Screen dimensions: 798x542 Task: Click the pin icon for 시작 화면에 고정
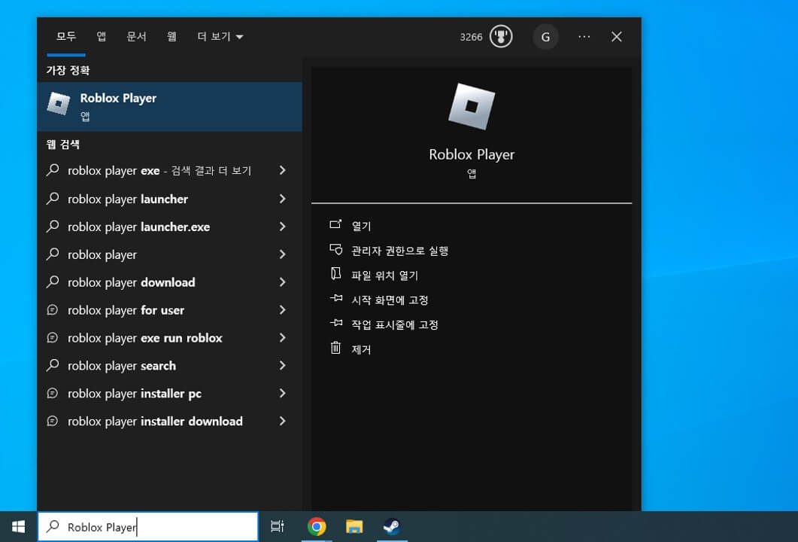tap(336, 299)
